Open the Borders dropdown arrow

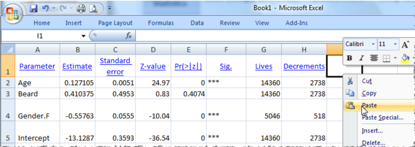click(x=395, y=58)
